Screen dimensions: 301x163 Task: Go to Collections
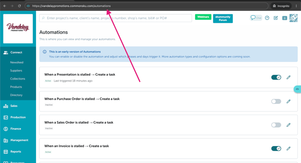18,79
